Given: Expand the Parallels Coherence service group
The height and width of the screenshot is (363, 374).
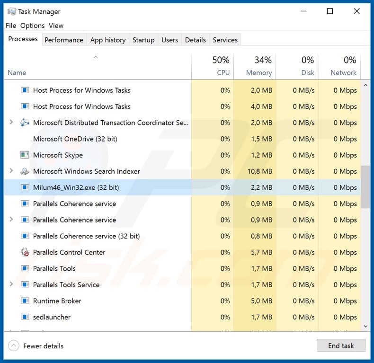Looking at the screenshot, I should coord(11,220).
